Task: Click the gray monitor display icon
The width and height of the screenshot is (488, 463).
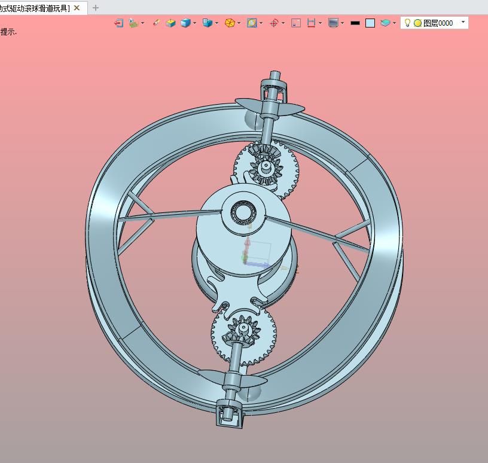Action: click(333, 23)
